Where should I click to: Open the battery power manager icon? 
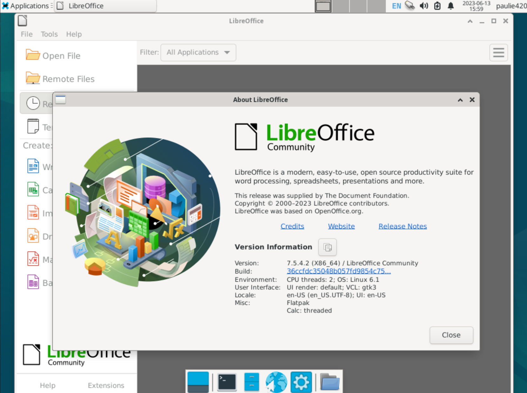437,6
